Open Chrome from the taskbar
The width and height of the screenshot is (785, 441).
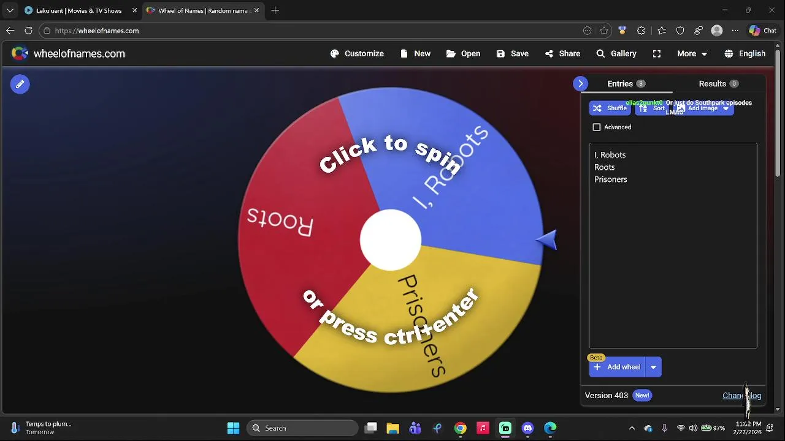[460, 428]
